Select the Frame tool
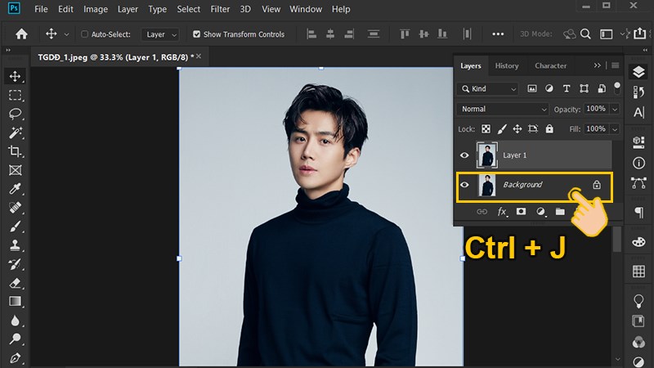This screenshot has height=368, width=654. (15, 170)
